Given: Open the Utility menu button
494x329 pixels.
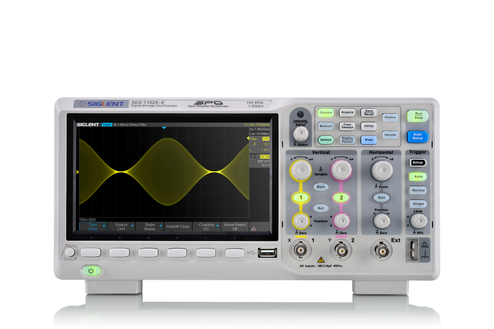Looking at the screenshot, I should (369, 126).
